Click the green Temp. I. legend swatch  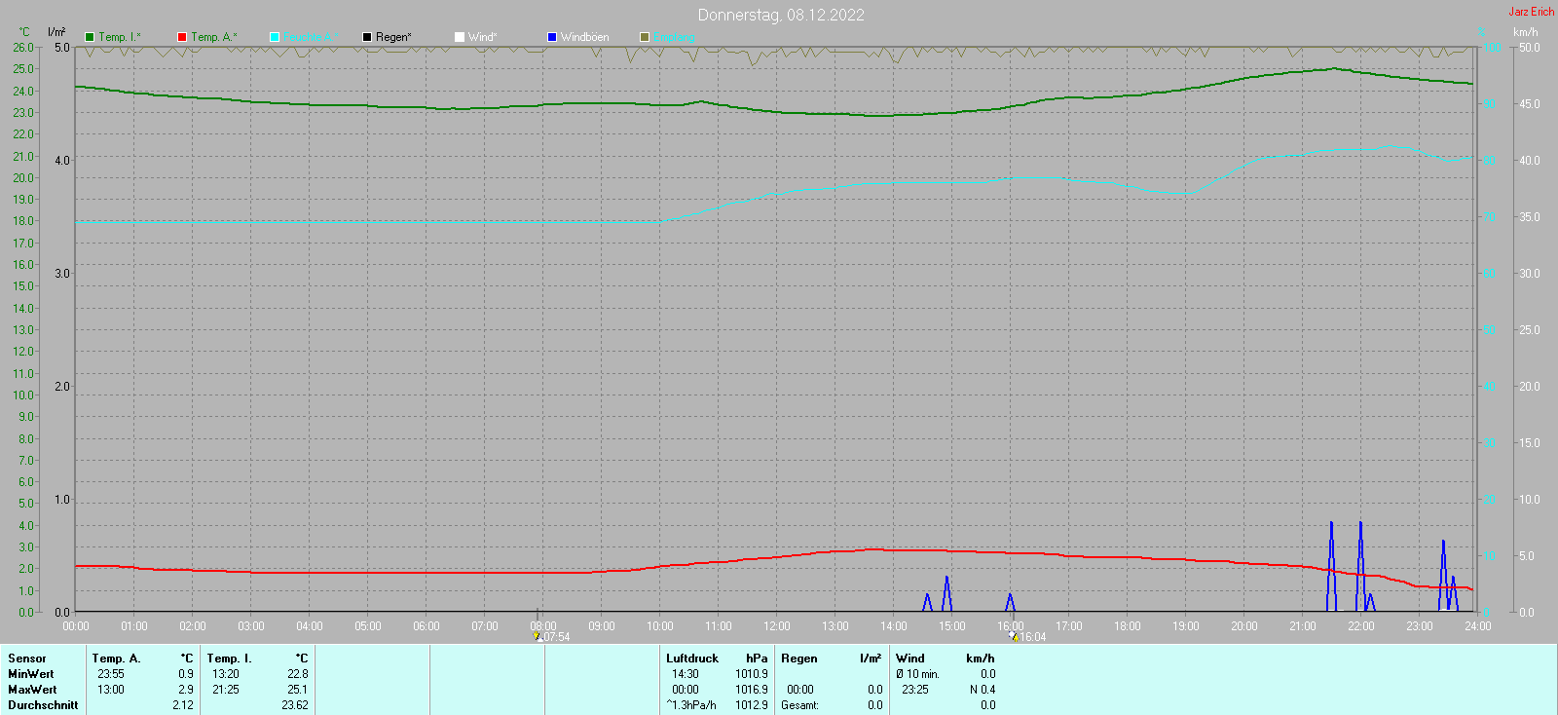[90, 37]
